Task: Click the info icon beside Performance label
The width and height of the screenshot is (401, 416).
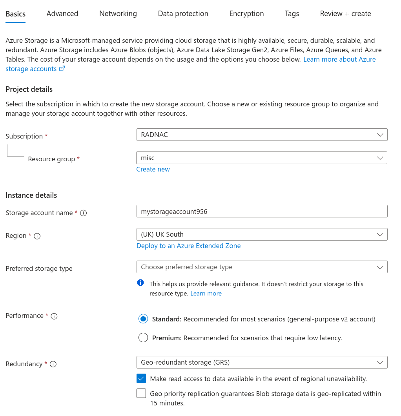Action: pyautogui.click(x=54, y=316)
